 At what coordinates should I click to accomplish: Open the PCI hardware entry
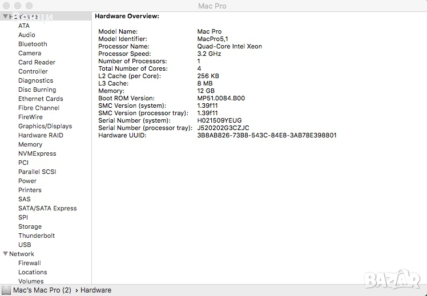(23, 163)
